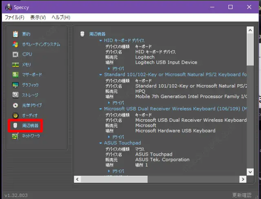Open the ネットワーク network card icon
This screenshot has height=199, width=261.
tap(15, 136)
